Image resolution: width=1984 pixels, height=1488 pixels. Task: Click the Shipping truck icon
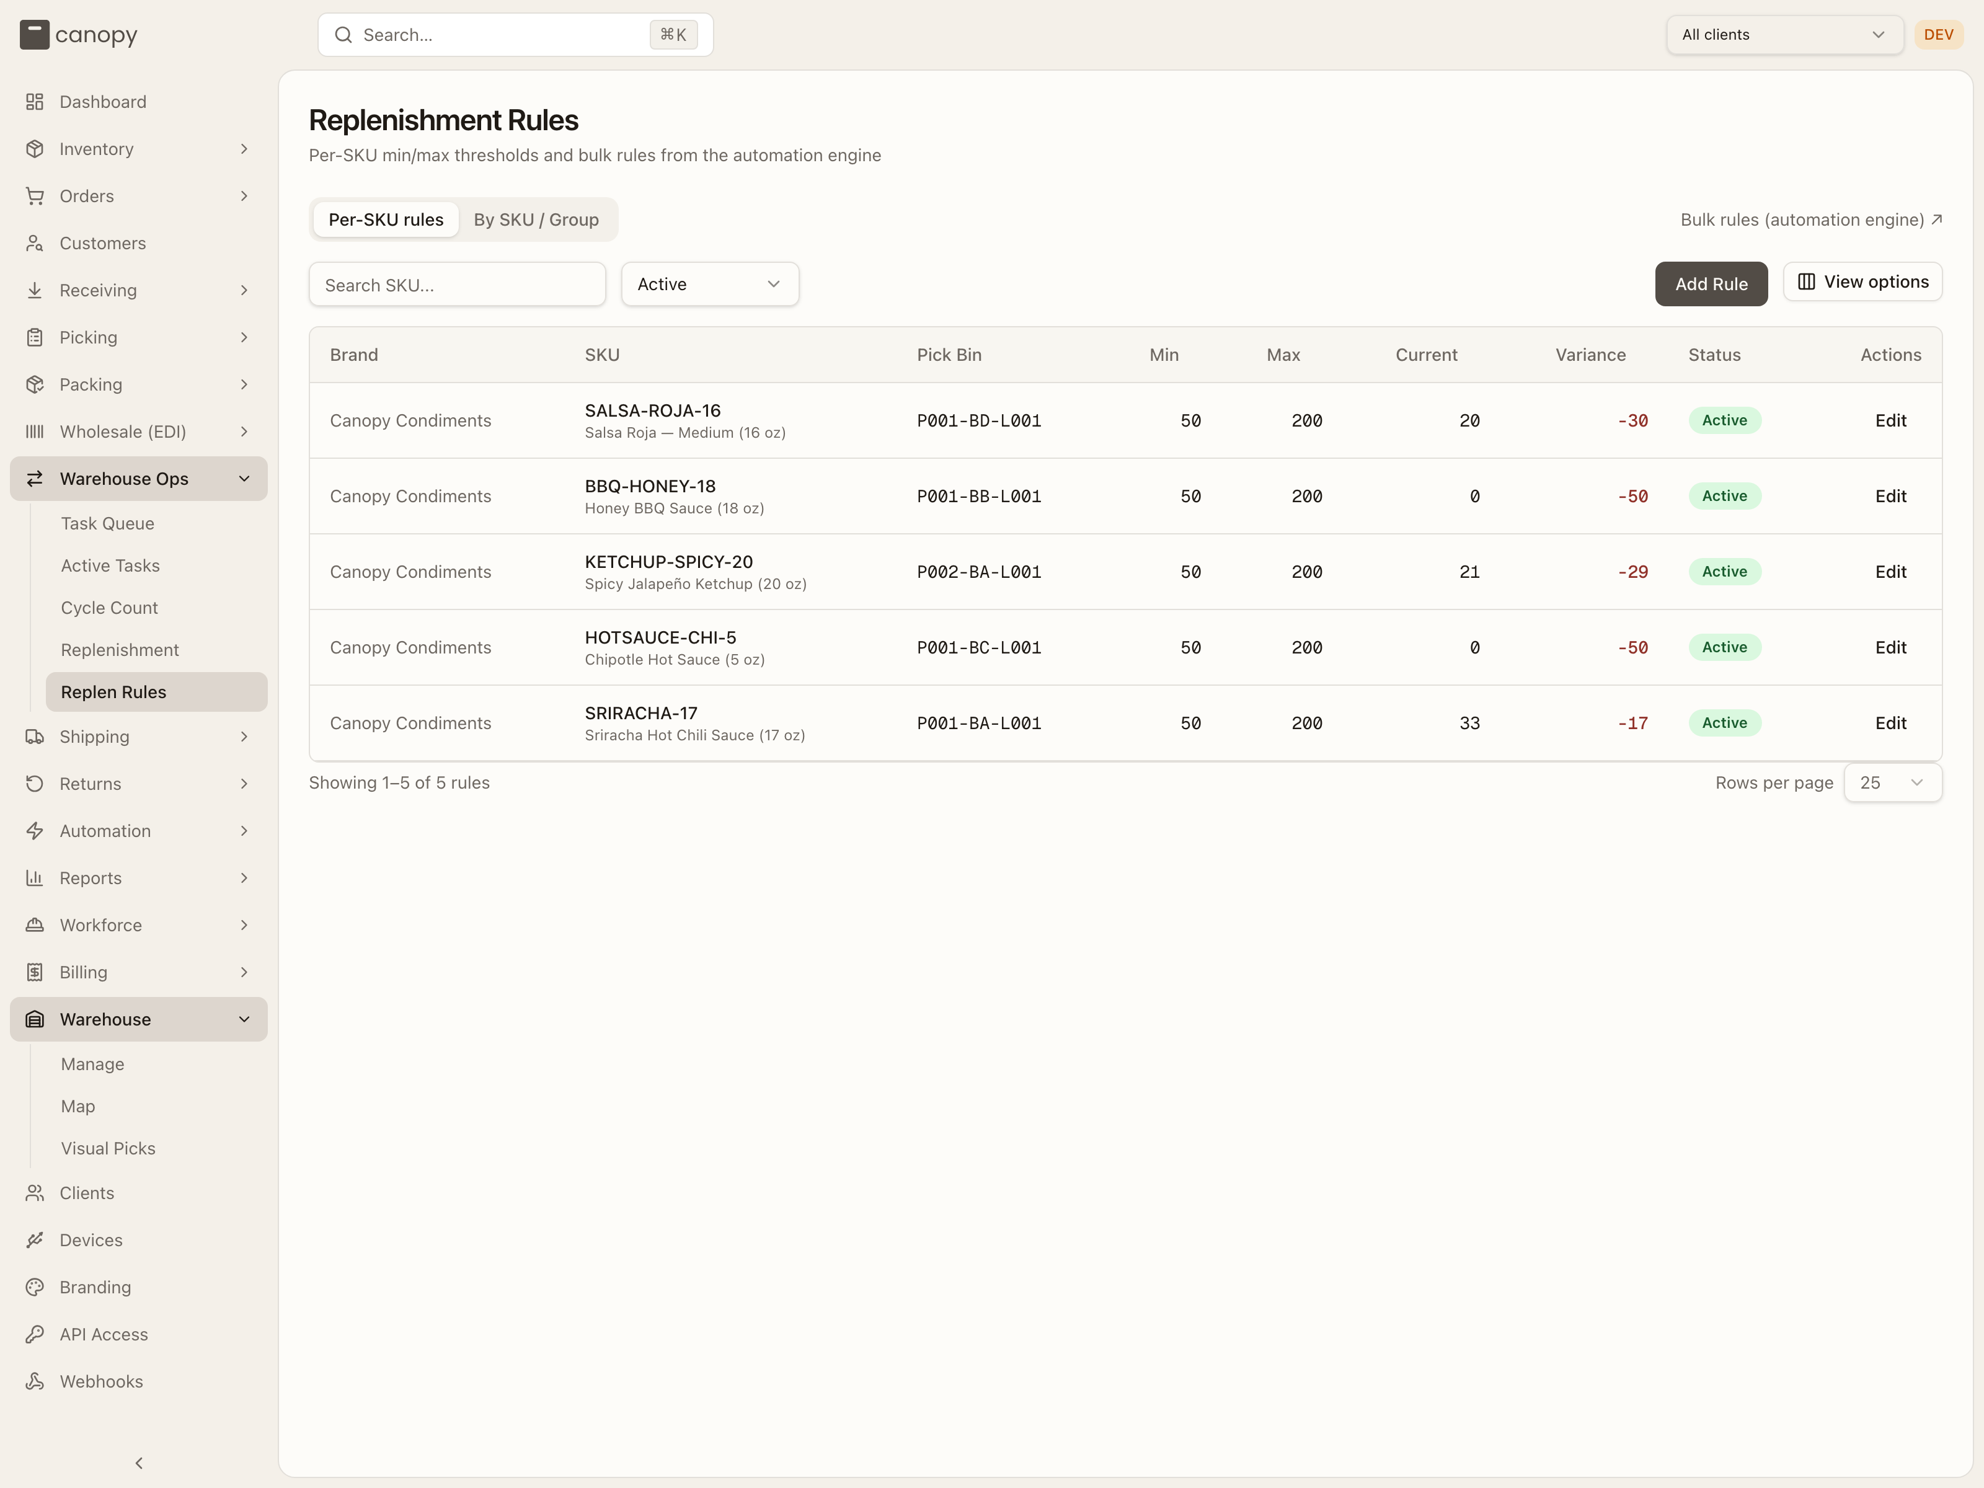point(34,737)
